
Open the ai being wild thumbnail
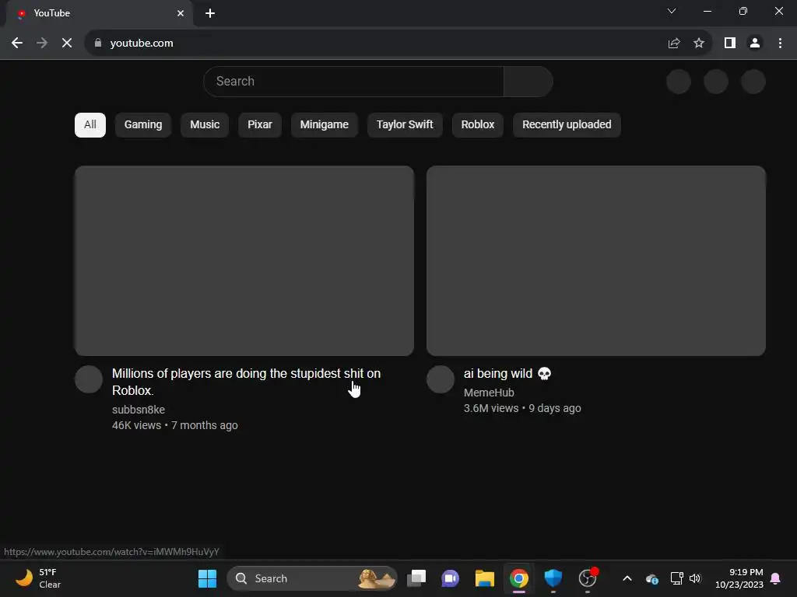(596, 260)
